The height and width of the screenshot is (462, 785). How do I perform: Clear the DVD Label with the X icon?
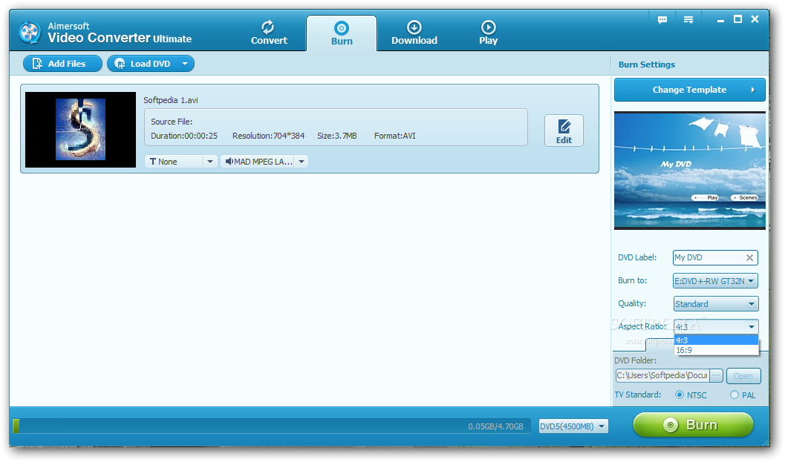click(749, 257)
